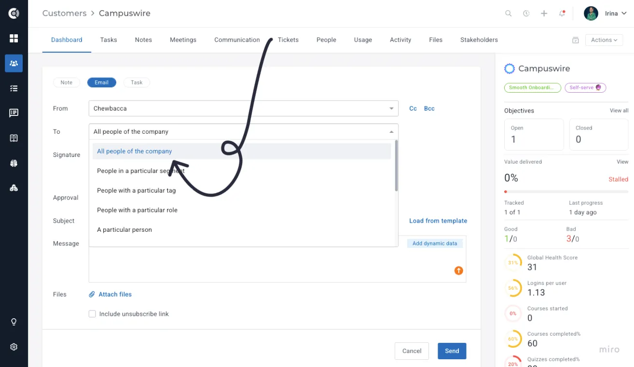Image resolution: width=634 pixels, height=367 pixels.
Task: Open the customers people icon in sidebar
Action: tap(14, 63)
